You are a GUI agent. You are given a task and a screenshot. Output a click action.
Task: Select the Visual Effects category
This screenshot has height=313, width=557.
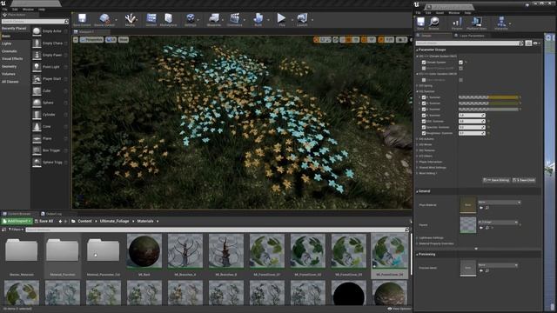coord(12,59)
